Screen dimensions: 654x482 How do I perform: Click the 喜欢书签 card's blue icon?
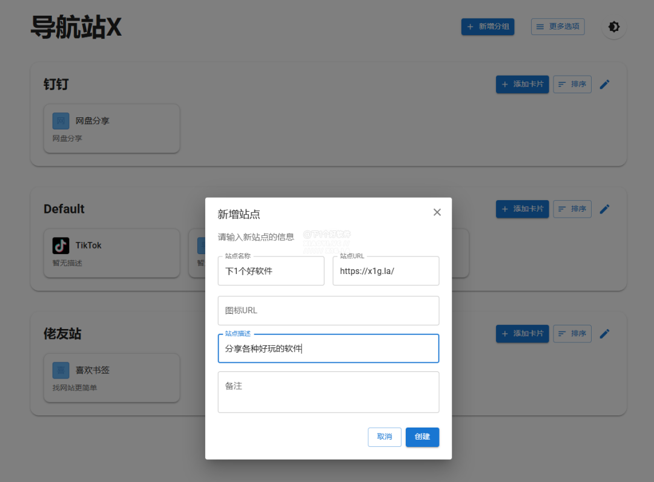tap(61, 370)
